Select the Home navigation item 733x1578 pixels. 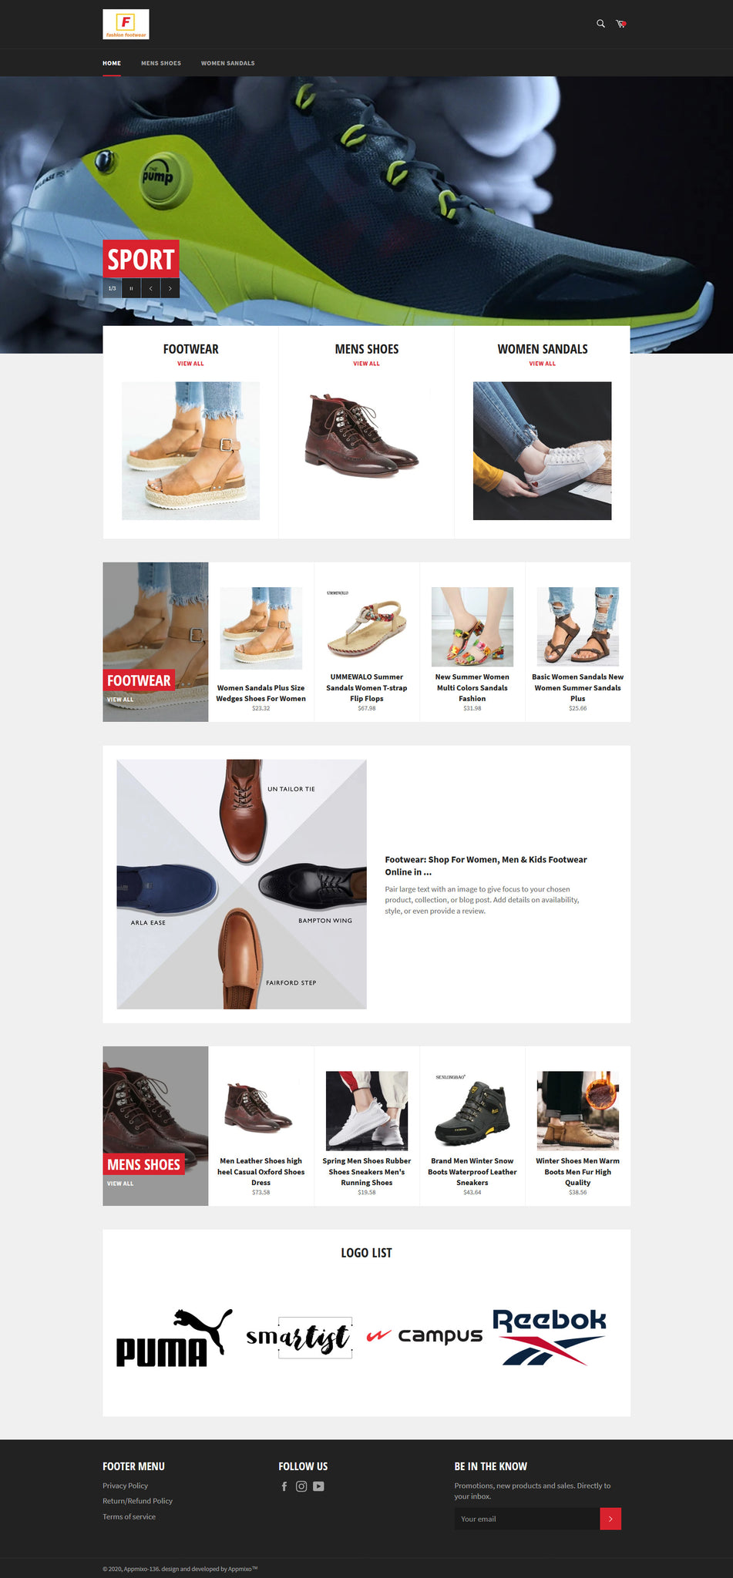[112, 63]
